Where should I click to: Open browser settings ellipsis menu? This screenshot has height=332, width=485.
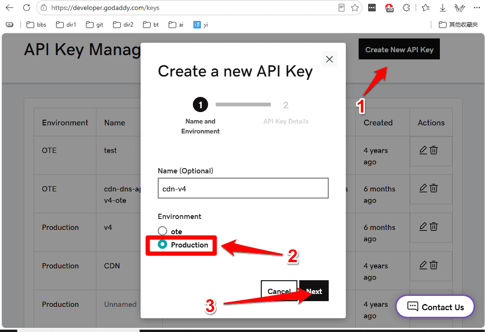tap(476, 8)
